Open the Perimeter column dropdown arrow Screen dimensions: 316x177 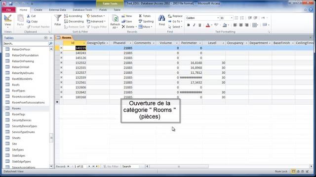pyautogui.click(x=200, y=43)
